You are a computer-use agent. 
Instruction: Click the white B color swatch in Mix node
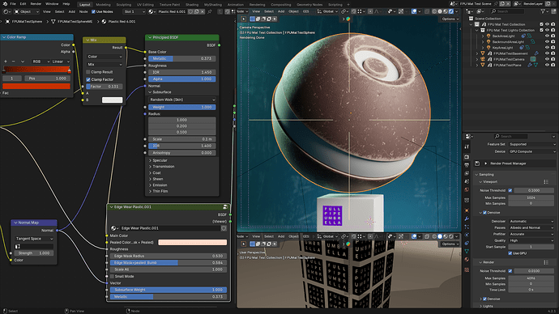[113, 100]
